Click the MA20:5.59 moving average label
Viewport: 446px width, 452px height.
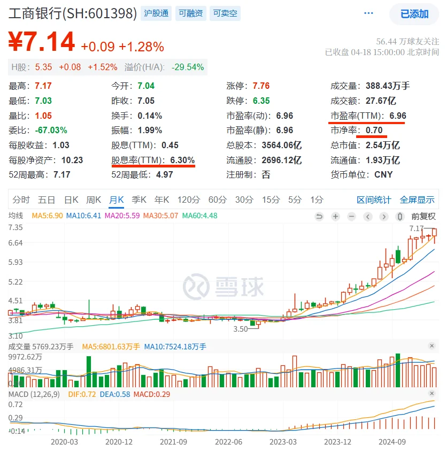pyautogui.click(x=122, y=216)
